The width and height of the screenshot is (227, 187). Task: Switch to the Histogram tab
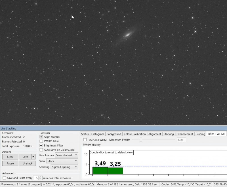coord(98,134)
